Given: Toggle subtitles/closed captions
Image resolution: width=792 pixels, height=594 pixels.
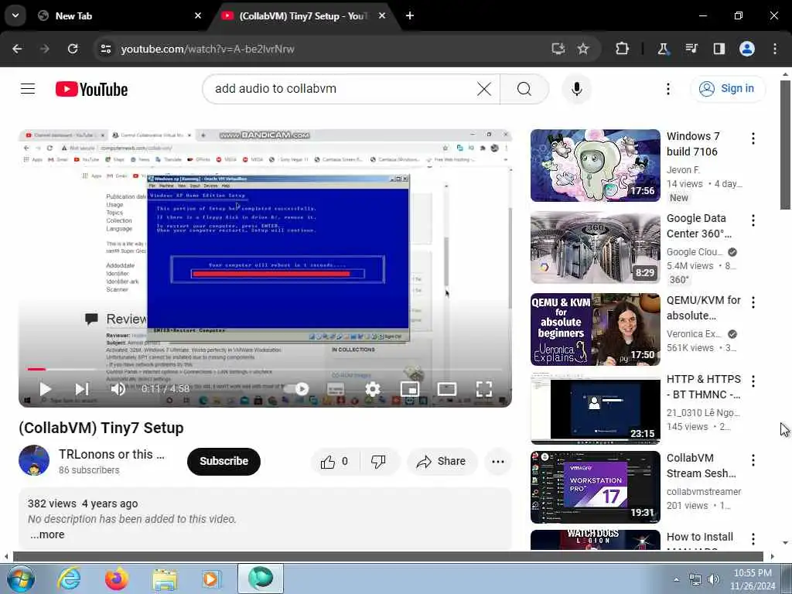Looking at the screenshot, I should pos(336,389).
